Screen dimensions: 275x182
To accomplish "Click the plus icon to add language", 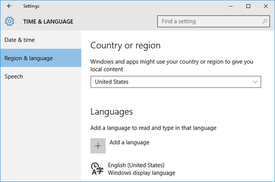I will (98, 146).
